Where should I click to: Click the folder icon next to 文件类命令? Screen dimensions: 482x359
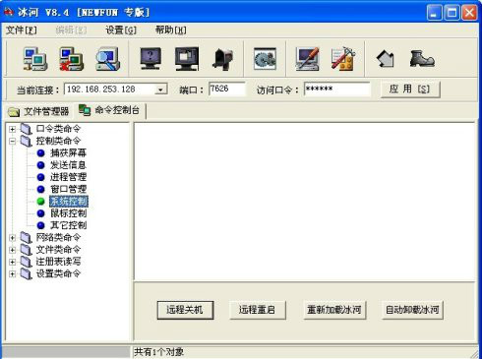tap(26, 250)
